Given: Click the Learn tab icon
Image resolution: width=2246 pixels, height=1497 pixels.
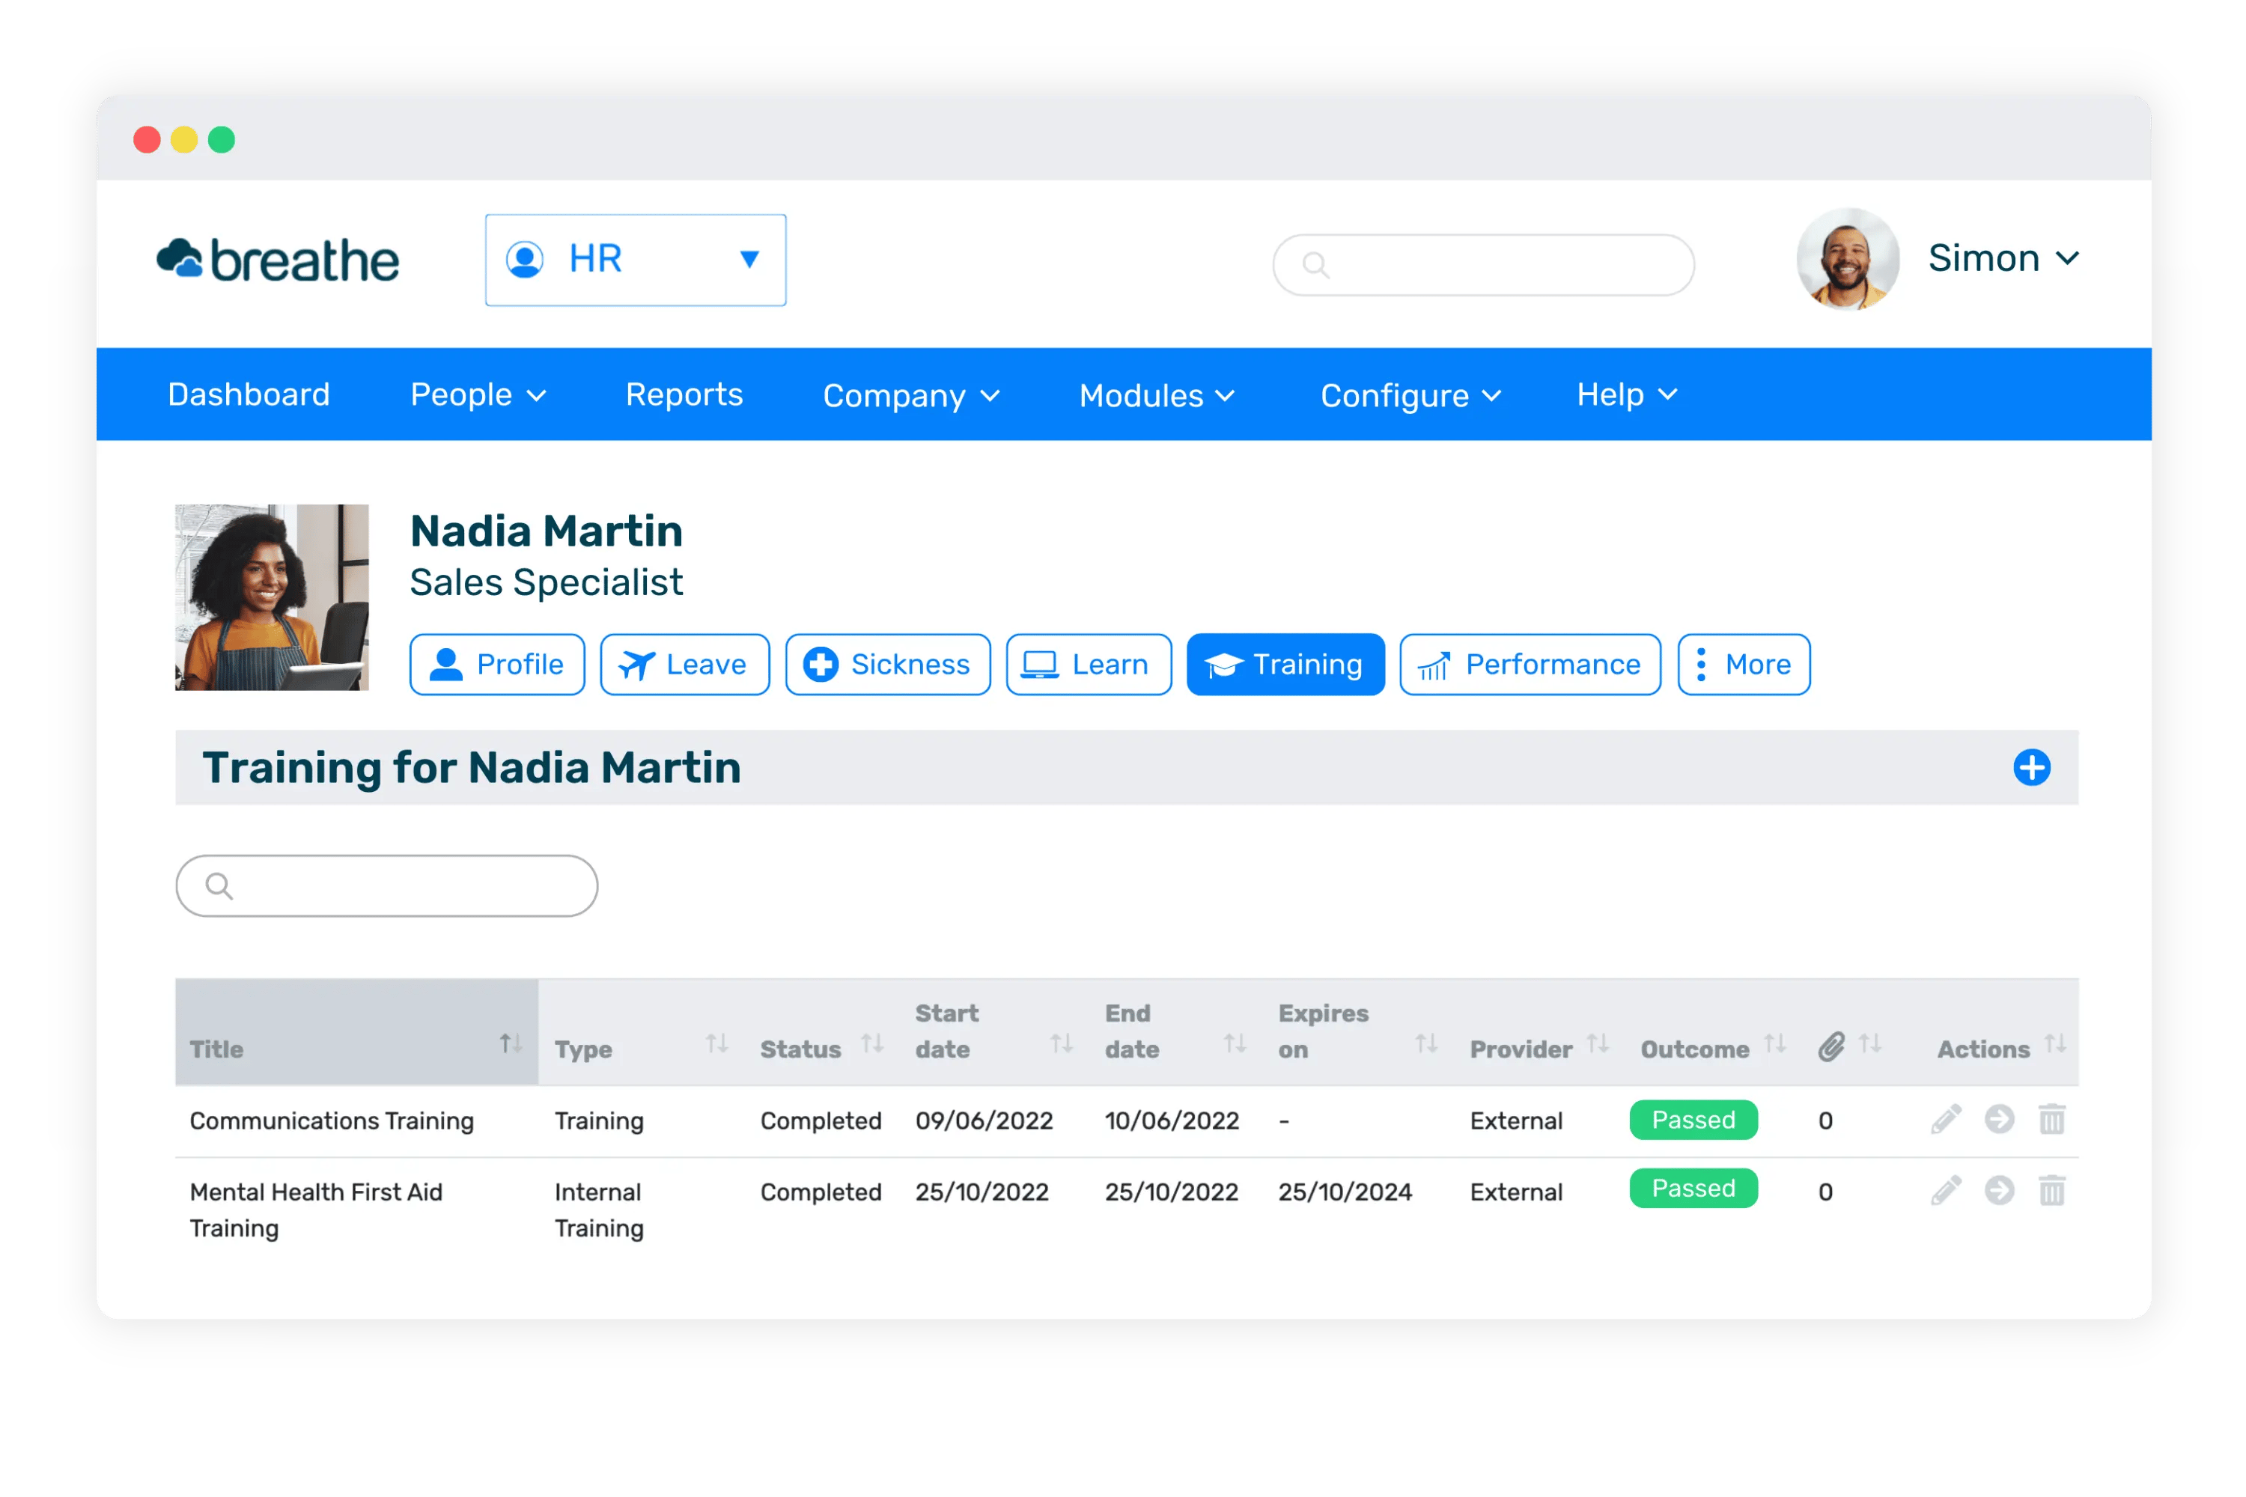Looking at the screenshot, I should pos(1039,665).
